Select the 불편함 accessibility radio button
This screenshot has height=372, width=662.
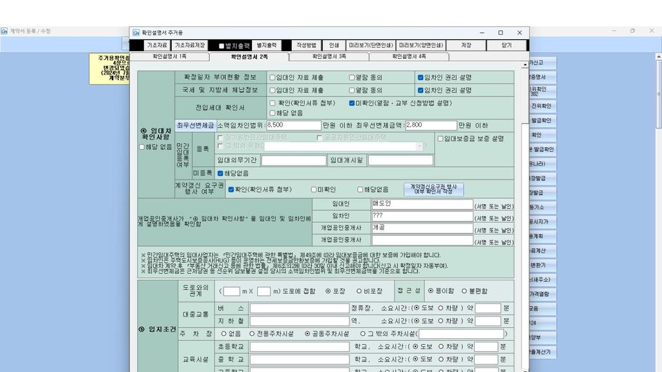coord(464,291)
